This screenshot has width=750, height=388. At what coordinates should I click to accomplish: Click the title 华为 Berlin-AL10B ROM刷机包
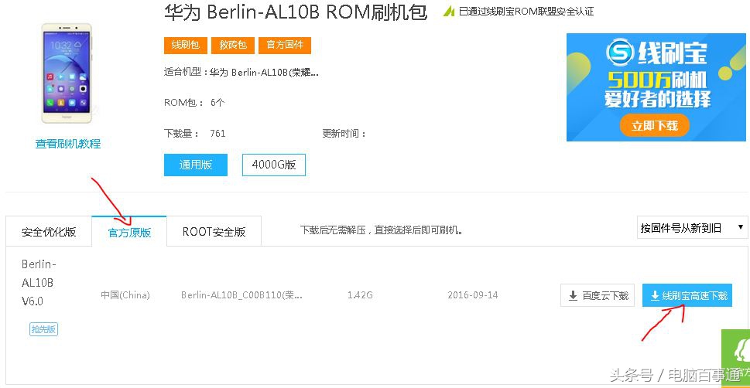295,12
